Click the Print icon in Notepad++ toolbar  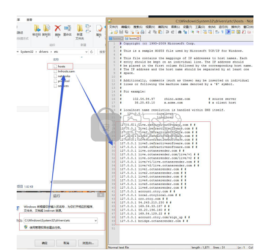(143, 32)
